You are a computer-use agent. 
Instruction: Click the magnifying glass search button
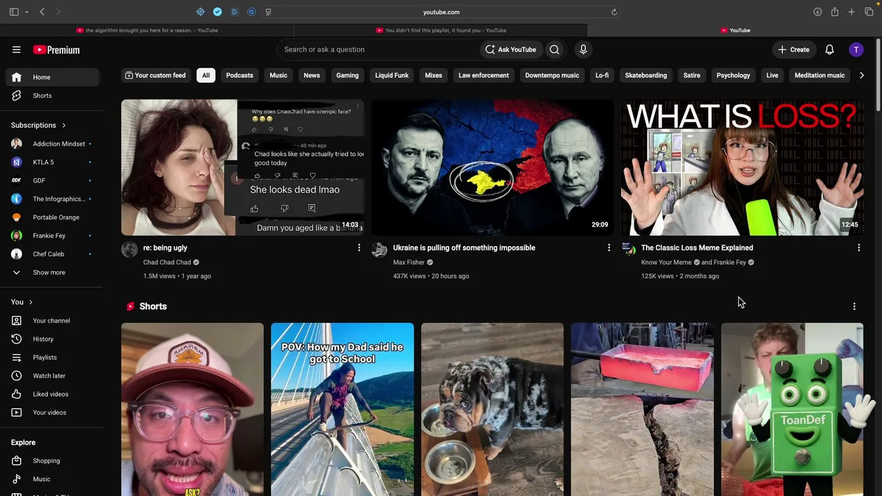[555, 50]
